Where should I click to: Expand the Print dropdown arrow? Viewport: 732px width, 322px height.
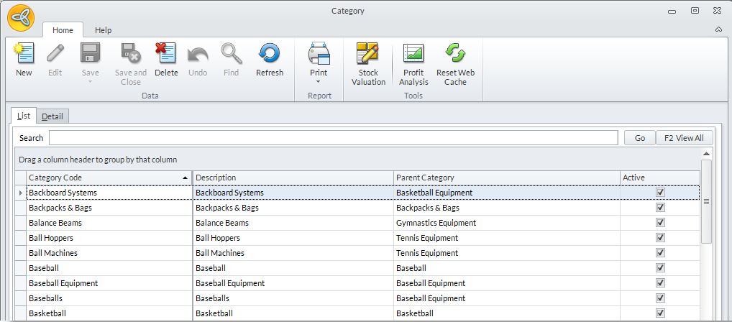point(319,81)
